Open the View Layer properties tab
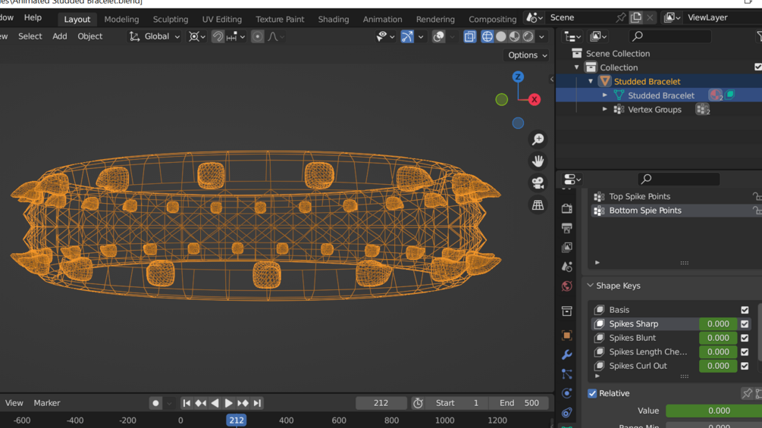This screenshot has height=428, width=762. point(566,248)
